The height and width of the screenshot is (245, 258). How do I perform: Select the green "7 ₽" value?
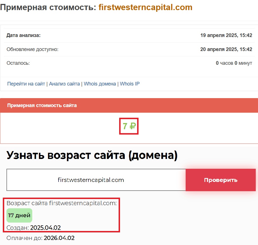129,126
